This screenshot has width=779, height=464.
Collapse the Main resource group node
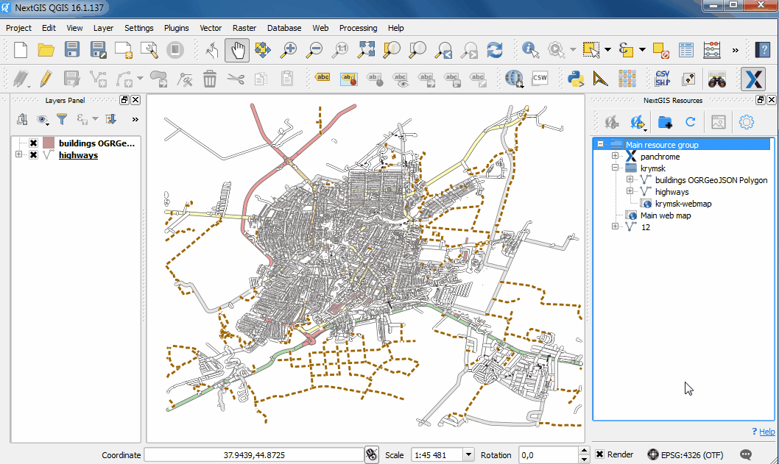tap(601, 145)
